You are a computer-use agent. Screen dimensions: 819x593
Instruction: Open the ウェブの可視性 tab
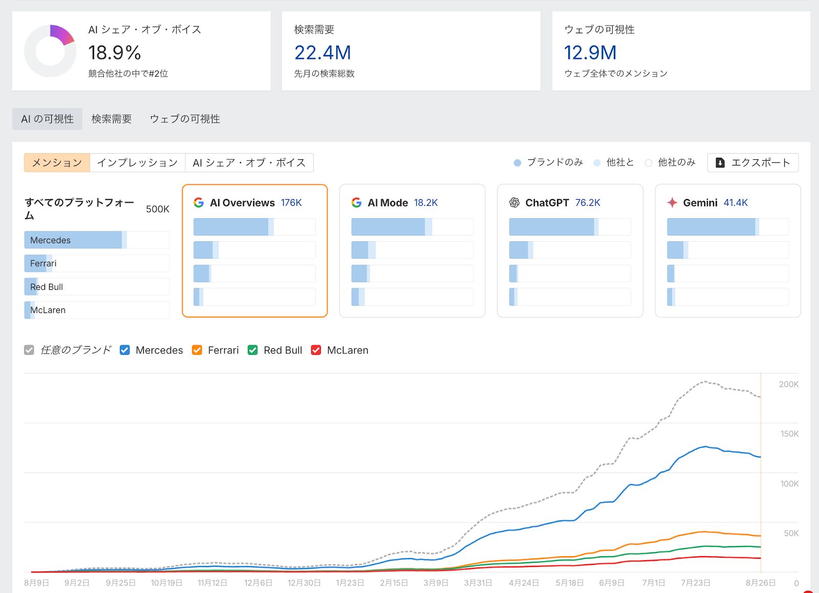tap(185, 119)
